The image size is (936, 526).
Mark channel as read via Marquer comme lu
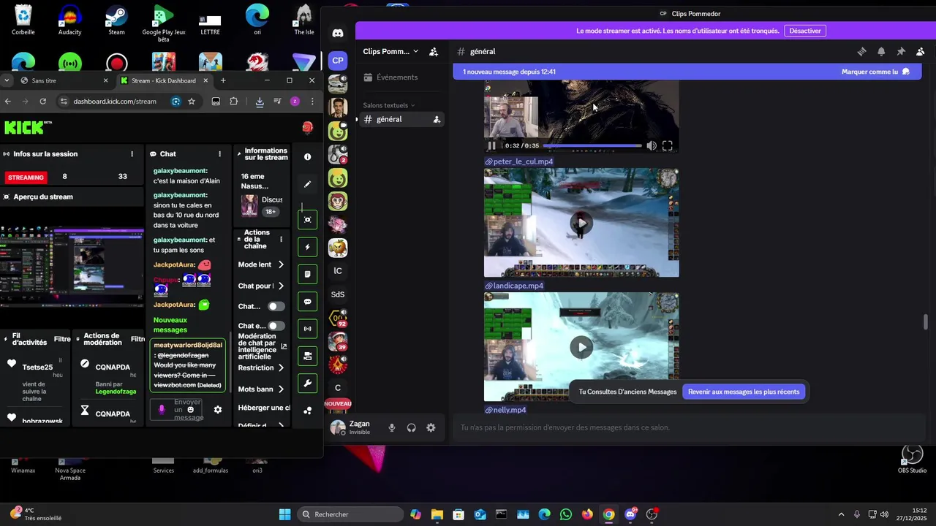click(875, 72)
